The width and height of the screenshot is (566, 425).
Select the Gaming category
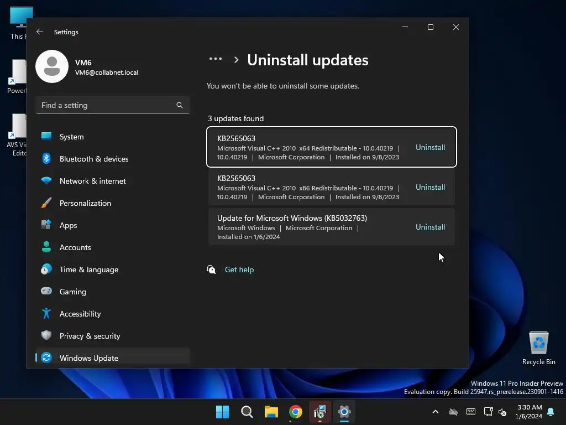[x=113, y=291]
